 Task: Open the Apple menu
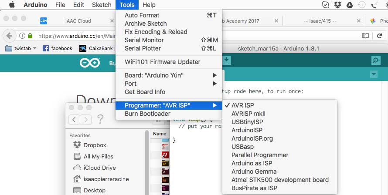pos(12,5)
